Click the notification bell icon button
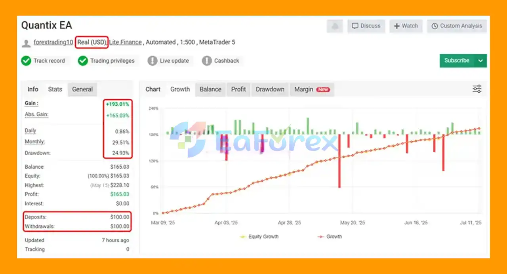 click(335, 26)
